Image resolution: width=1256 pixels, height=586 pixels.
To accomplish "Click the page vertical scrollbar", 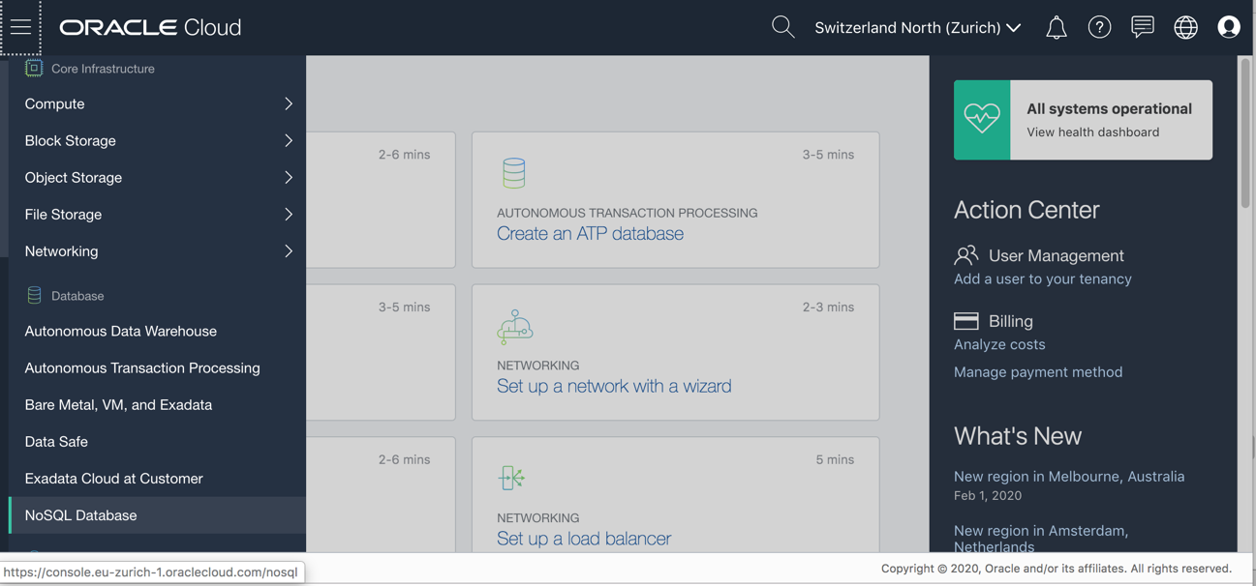I will [1245, 135].
